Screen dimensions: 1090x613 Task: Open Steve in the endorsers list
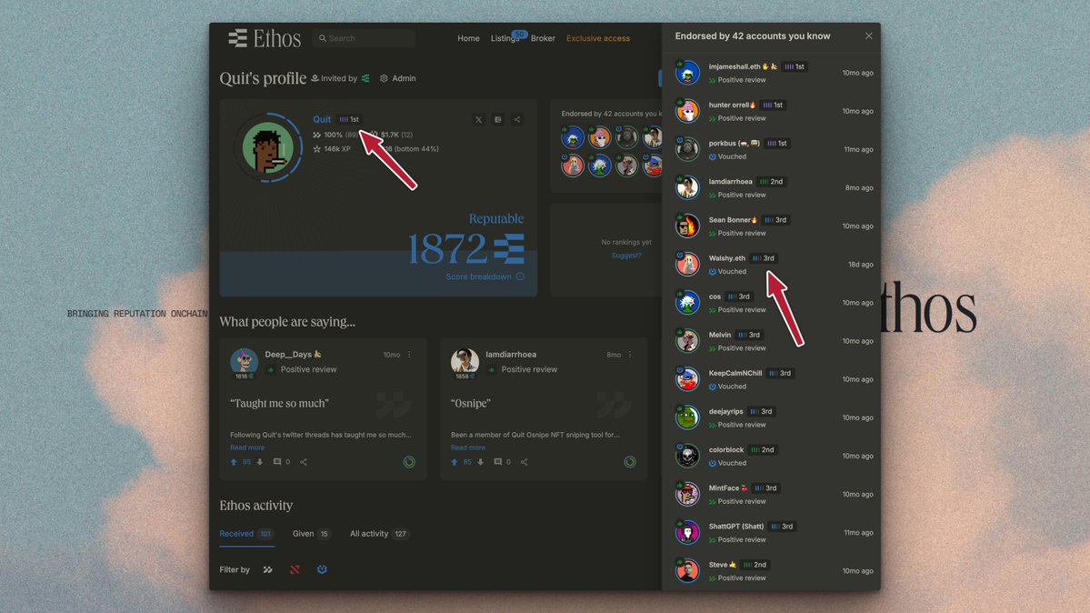(771, 570)
